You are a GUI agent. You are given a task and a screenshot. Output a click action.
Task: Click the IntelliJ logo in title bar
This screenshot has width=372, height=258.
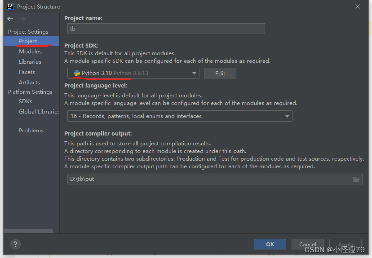tap(10, 6)
